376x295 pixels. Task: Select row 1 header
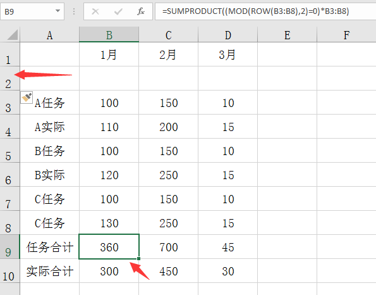(x=10, y=54)
